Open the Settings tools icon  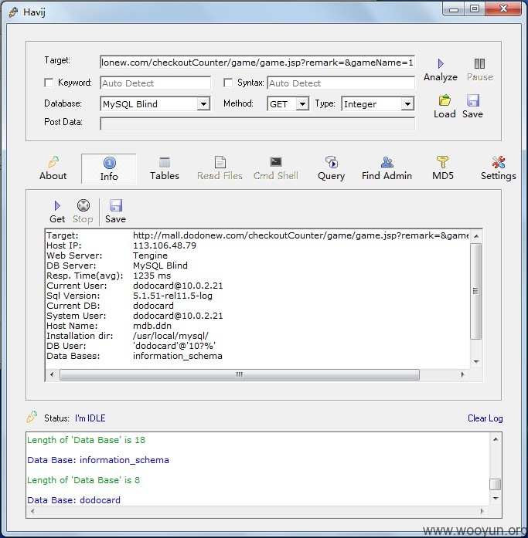(x=498, y=162)
